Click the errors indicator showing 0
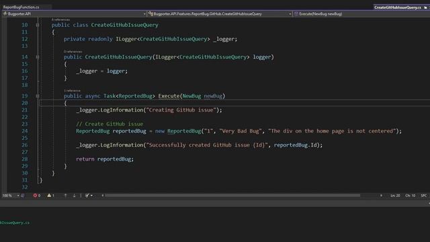This screenshot has width=430, height=242. click(37, 196)
